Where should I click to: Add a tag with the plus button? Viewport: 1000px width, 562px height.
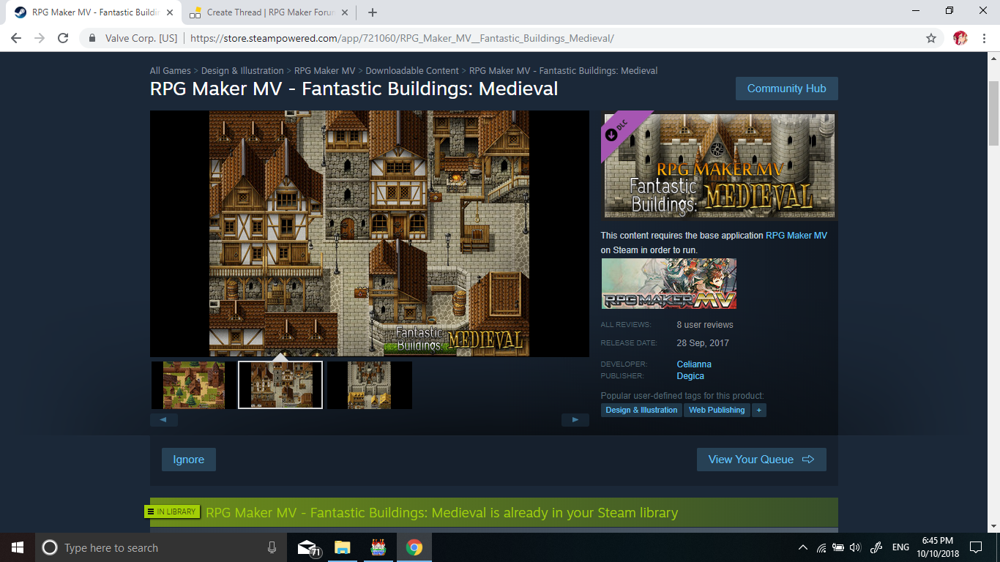(759, 410)
